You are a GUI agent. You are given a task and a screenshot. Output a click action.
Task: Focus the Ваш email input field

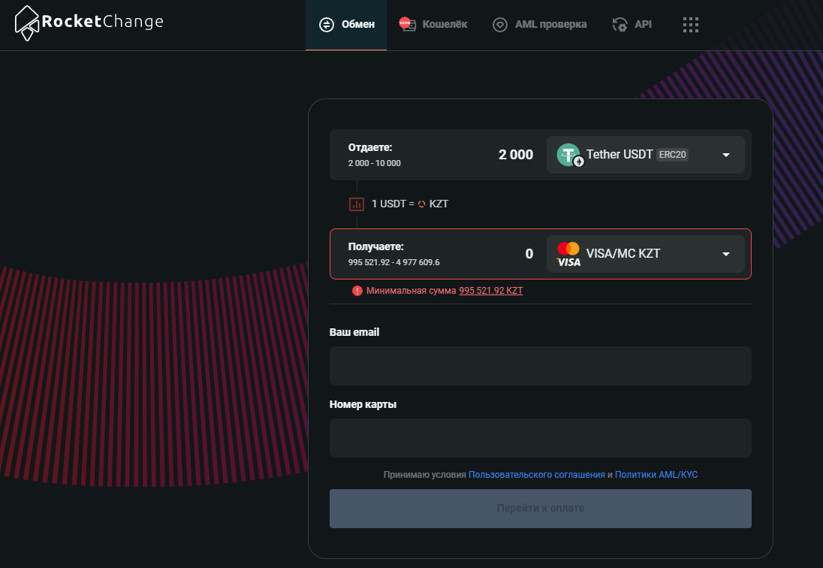[541, 366]
